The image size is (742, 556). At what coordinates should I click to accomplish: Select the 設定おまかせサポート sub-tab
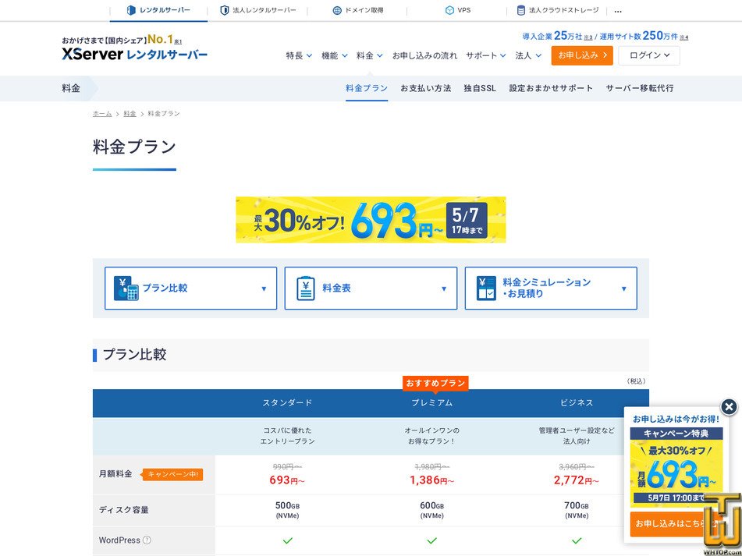click(551, 88)
